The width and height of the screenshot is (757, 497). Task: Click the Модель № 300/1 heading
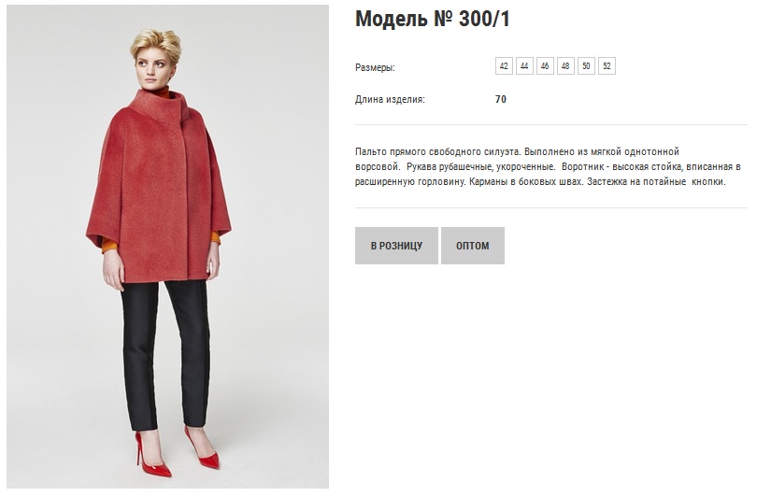pyautogui.click(x=433, y=19)
